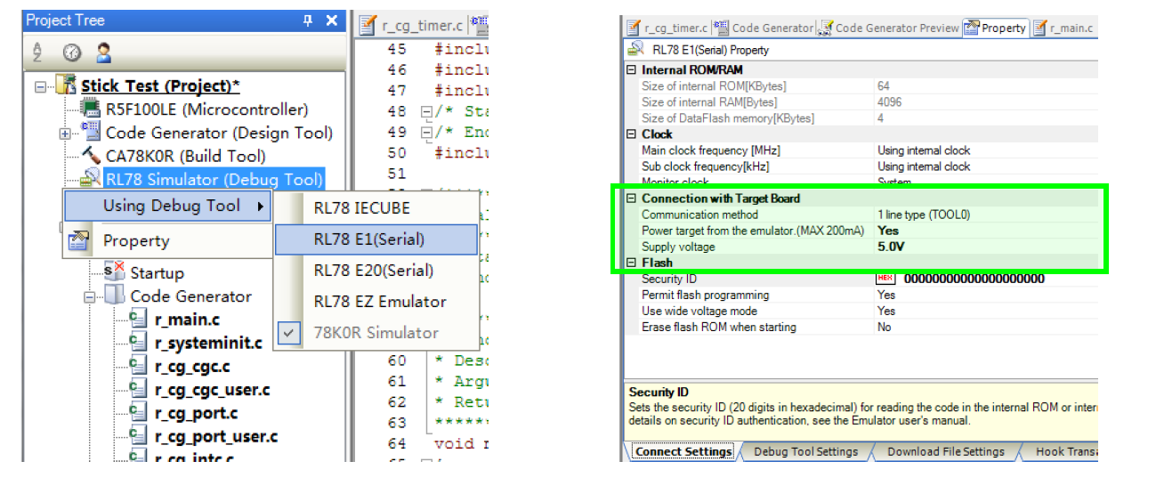Open r_cg_port_user.c in the project tree

pos(216,436)
